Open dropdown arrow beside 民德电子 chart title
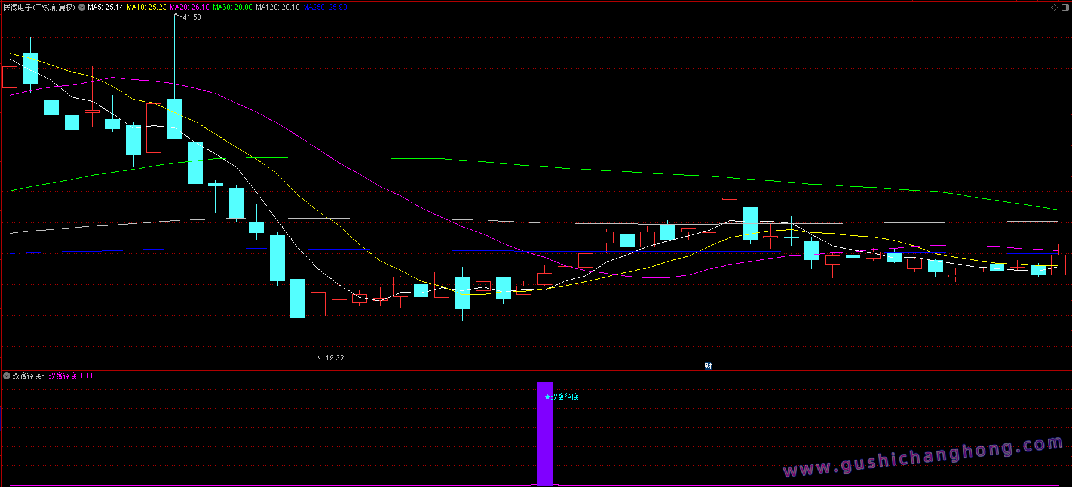Screen dimensions: 1072x487 click(x=82, y=7)
